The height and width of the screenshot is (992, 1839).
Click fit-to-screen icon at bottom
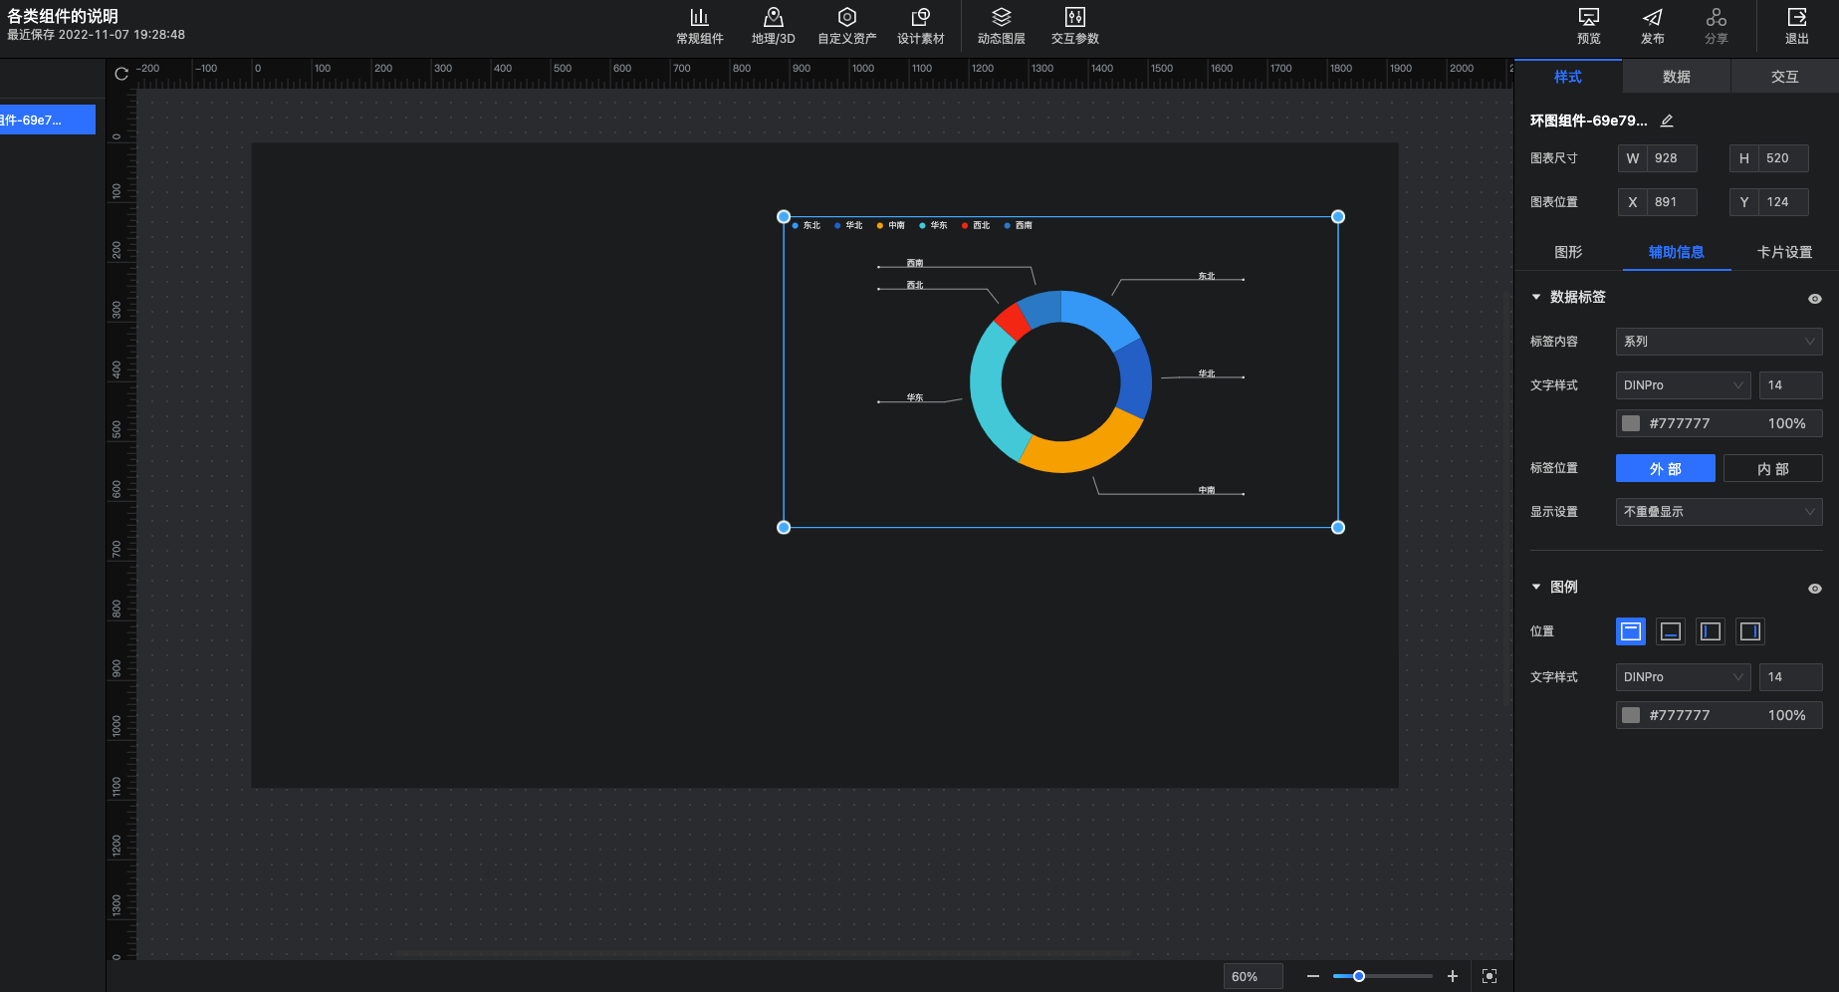pyautogui.click(x=1490, y=976)
